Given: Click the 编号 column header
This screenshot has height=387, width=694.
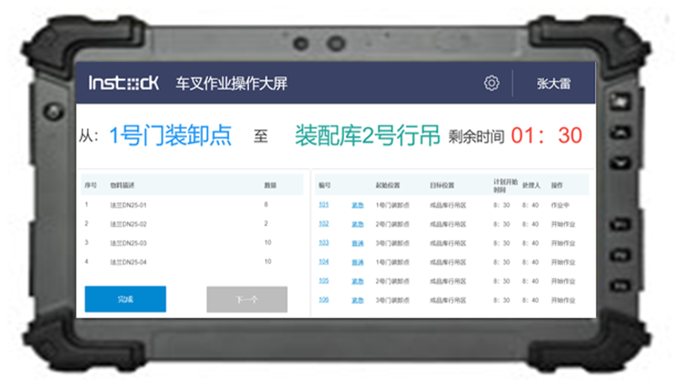Looking at the screenshot, I should [x=325, y=186].
